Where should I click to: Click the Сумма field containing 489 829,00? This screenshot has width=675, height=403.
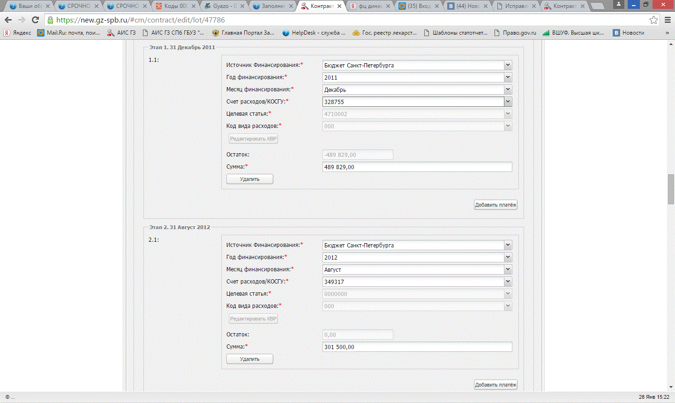click(417, 167)
